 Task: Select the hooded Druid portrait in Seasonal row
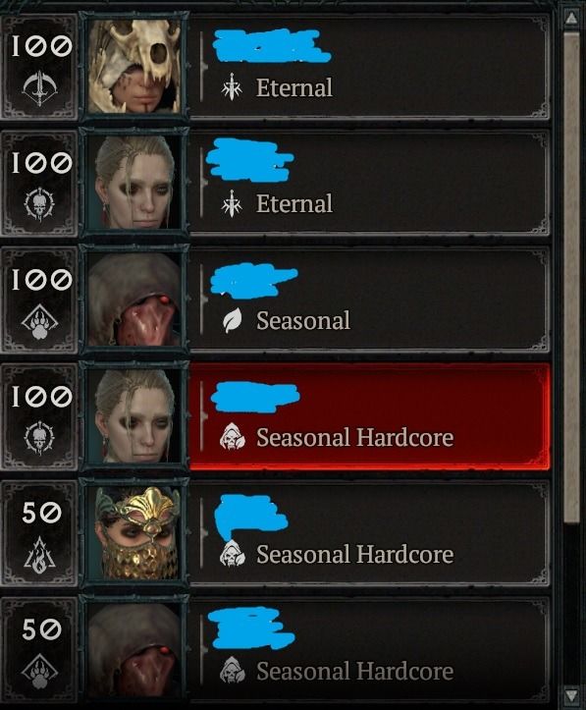click(x=134, y=300)
